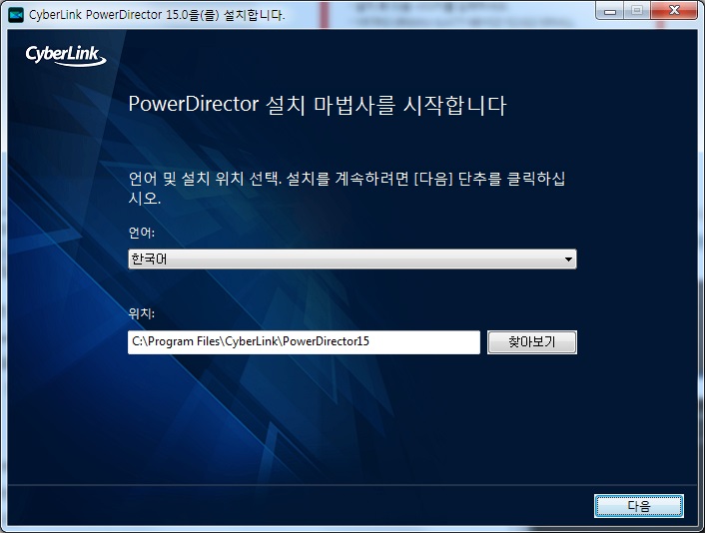Viewport: 705px width, 533px height.
Task: Click the window title 'CyberLink PowerDirector 15.0'
Action: (x=157, y=15)
